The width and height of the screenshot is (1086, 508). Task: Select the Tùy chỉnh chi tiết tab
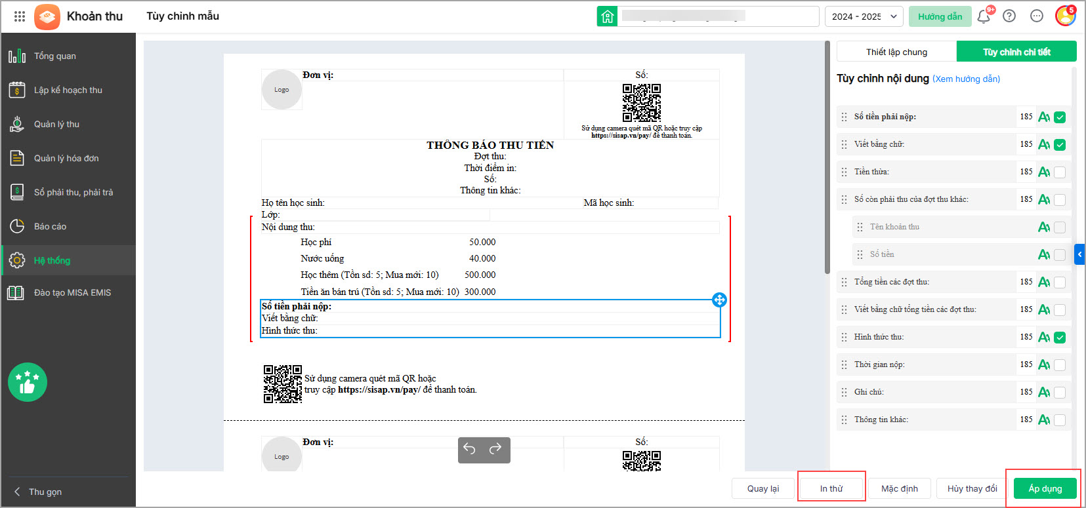click(1016, 52)
